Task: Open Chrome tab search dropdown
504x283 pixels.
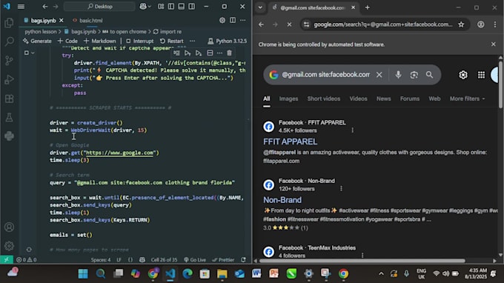Action: (x=260, y=7)
